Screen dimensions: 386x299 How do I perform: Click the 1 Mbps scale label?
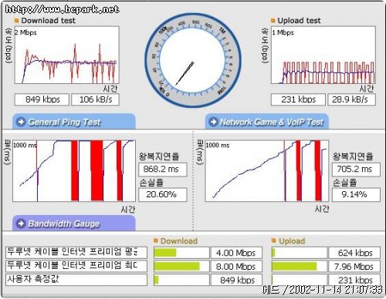pos(283,32)
